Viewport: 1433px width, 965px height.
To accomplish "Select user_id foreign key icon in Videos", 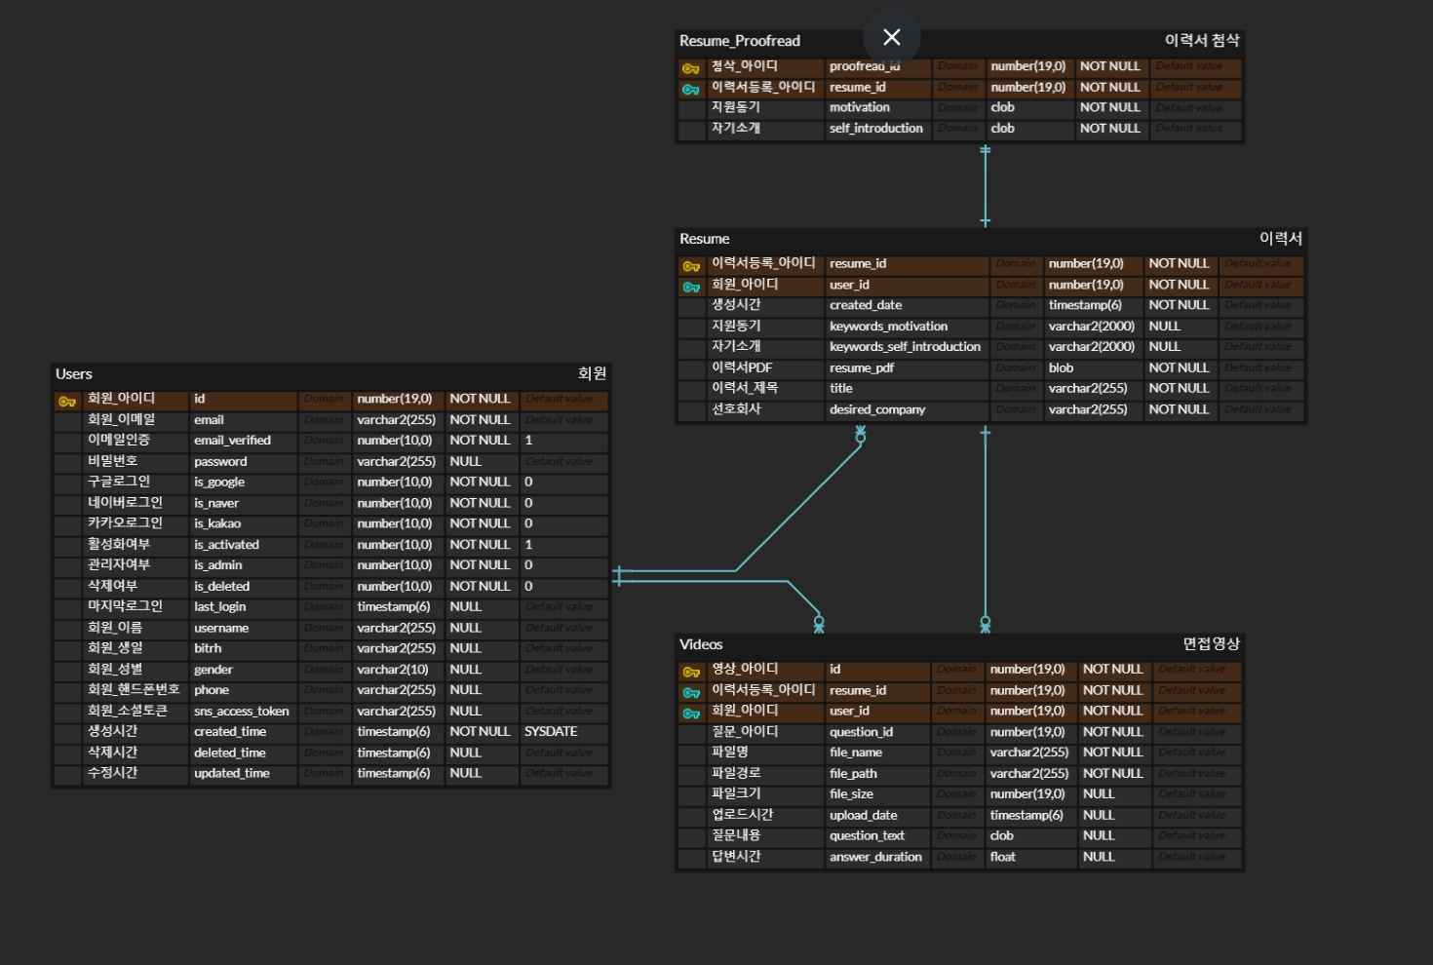I will (691, 714).
